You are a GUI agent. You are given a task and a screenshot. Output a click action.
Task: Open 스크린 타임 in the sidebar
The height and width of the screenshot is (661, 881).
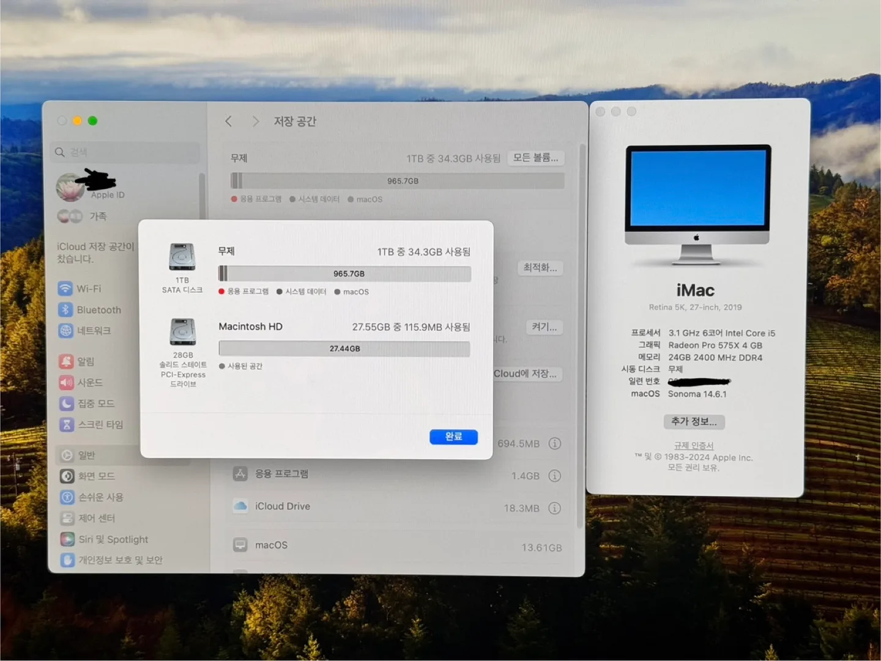click(x=91, y=424)
